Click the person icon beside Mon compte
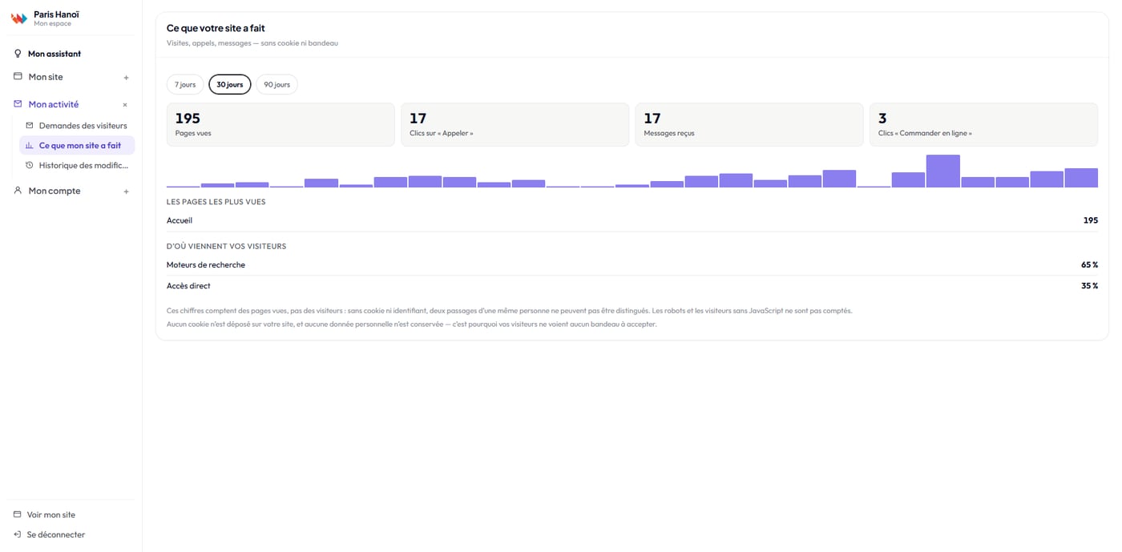The height and width of the screenshot is (552, 1122). [18, 191]
